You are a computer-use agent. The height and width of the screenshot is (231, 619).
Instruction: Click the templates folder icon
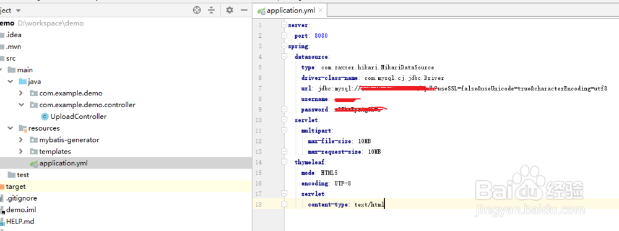pyautogui.click(x=33, y=152)
